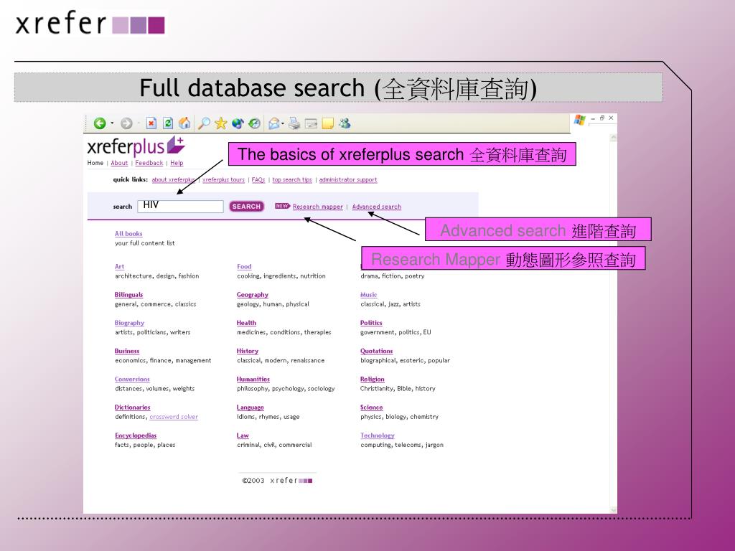Open the History clock icon

(254, 123)
